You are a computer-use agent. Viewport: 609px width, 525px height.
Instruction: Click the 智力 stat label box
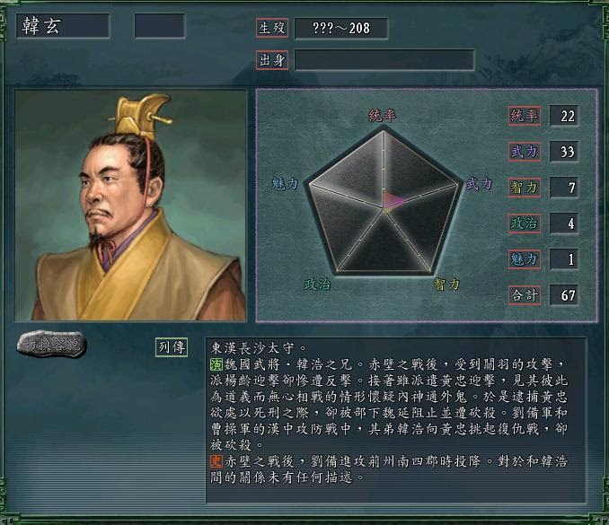pos(525,188)
